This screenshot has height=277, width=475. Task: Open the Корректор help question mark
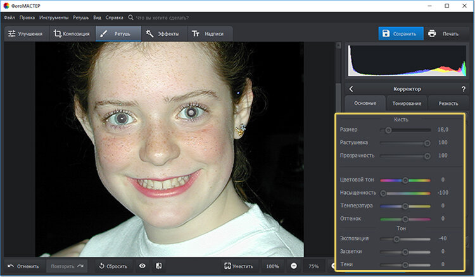pyautogui.click(x=463, y=89)
